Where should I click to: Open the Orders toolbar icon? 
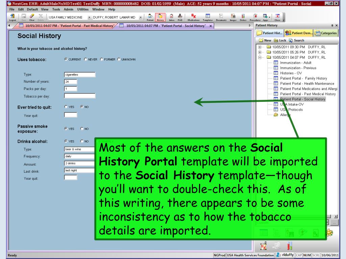243,17
